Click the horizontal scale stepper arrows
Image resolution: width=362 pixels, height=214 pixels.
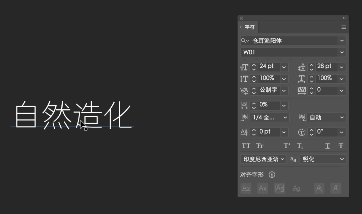(x=312, y=79)
